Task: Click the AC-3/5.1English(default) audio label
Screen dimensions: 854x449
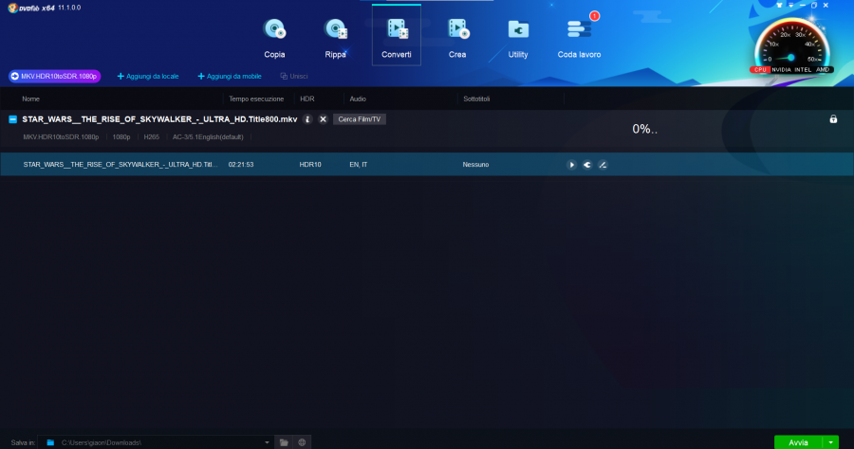Action: point(208,137)
